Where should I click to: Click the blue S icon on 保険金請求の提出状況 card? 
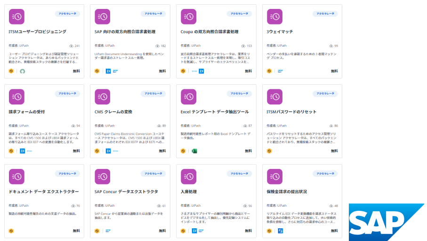[280, 231]
